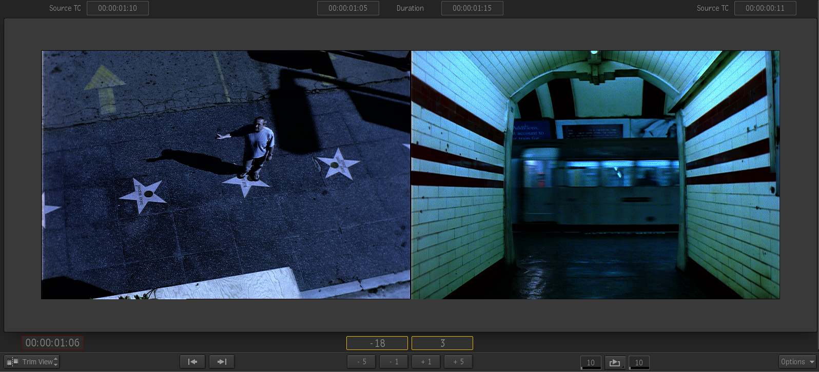This screenshot has width=819, height=372.
Task: Trim back five frames with -5
Action: coord(362,362)
